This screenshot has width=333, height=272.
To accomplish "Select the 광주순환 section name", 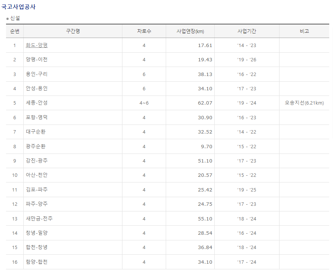I will (36, 146).
